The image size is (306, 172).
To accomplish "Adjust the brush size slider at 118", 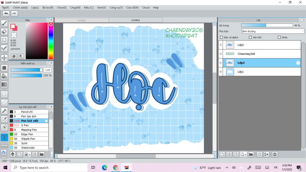I will pos(26,70).
